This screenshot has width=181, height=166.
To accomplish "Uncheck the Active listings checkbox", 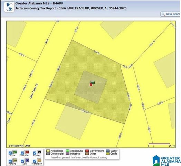I will pos(10,153).
